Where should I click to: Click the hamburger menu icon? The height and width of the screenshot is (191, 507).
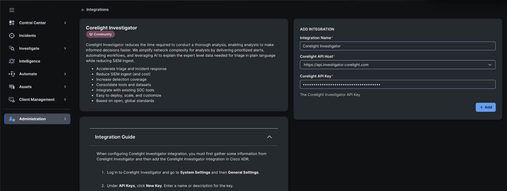click(12, 10)
